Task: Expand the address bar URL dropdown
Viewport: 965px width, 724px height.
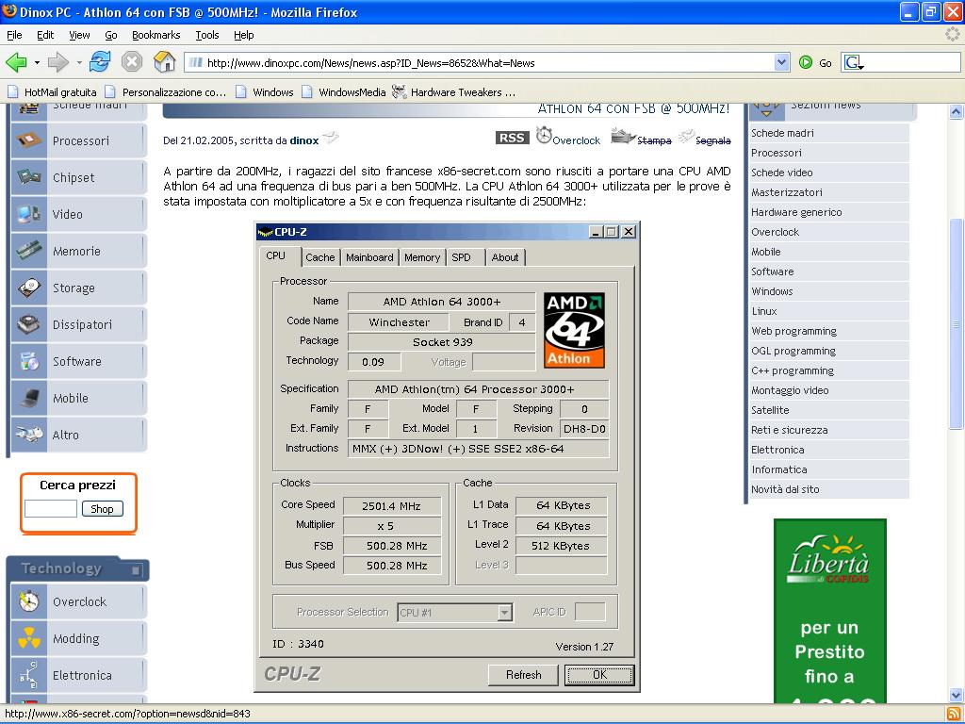Action: pos(781,62)
